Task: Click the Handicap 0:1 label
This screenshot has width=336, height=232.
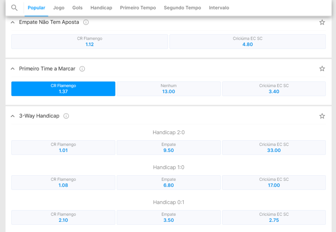Action: point(169,202)
